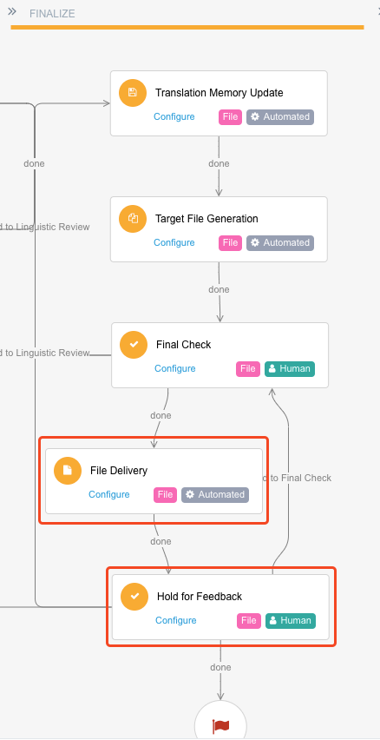This screenshot has height=740, width=380.
Task: Click the File tag on File Delivery
Action: click(165, 494)
